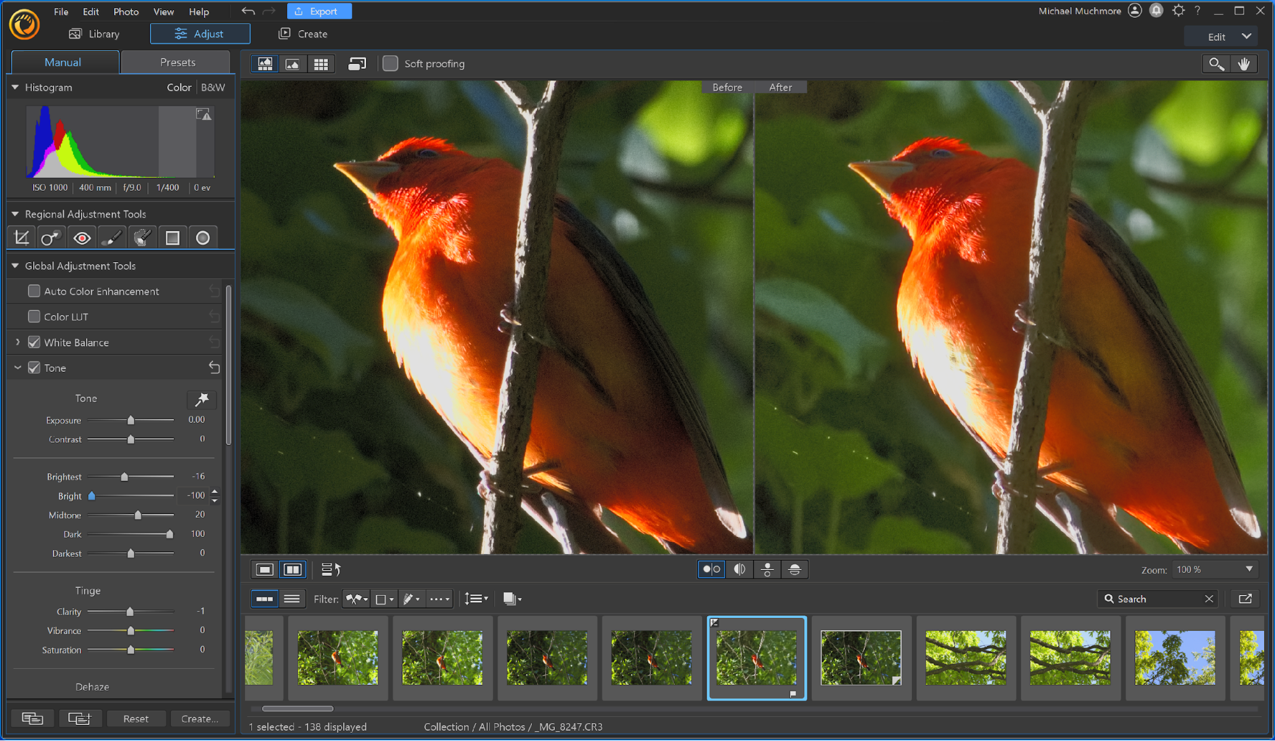Click the Midtone slider handle

click(138, 515)
